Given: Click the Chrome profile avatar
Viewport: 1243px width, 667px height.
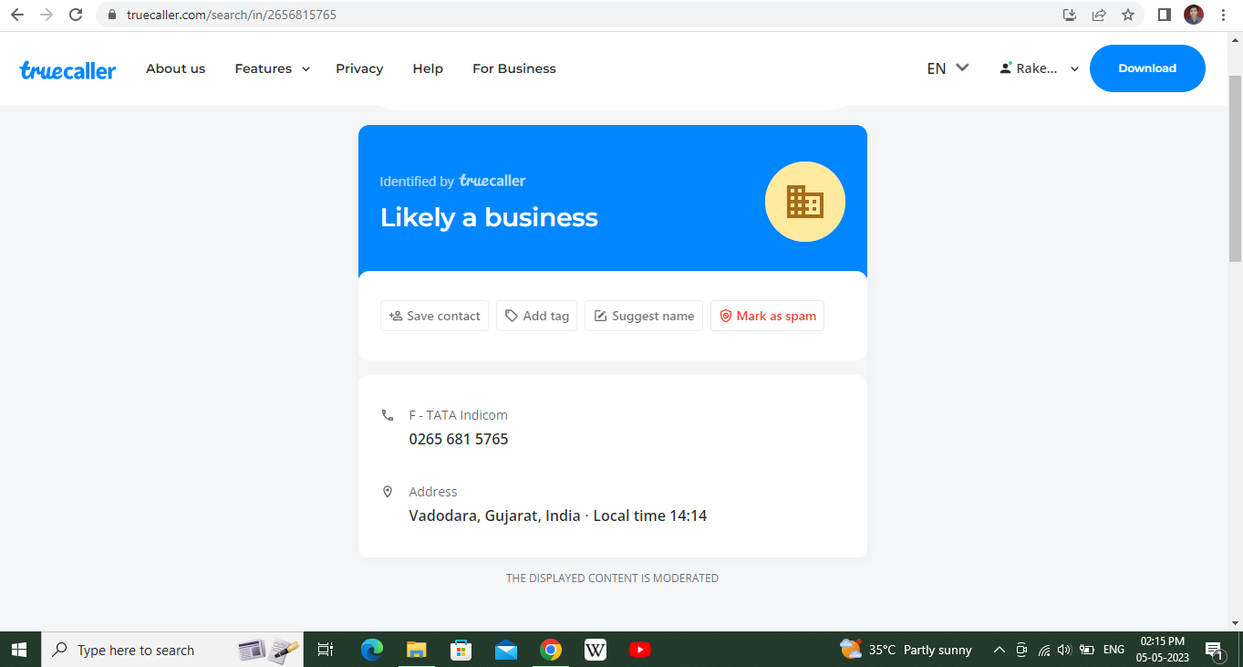Looking at the screenshot, I should (1194, 15).
